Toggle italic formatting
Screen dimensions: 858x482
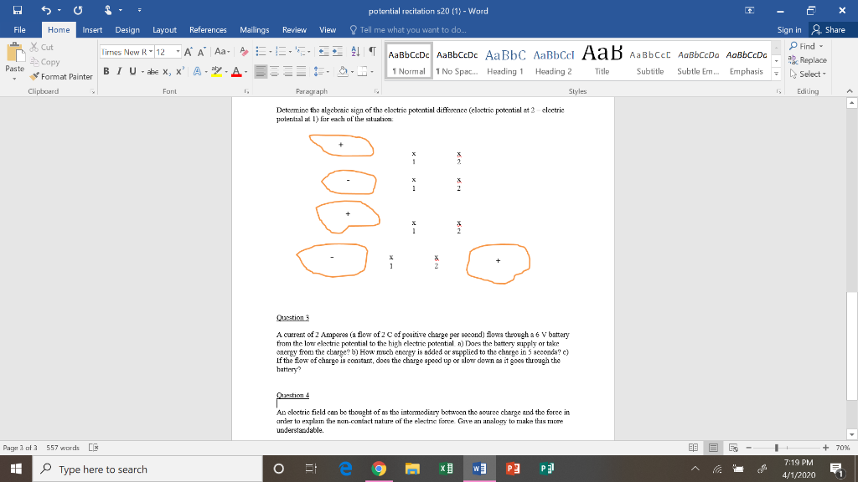[117, 71]
